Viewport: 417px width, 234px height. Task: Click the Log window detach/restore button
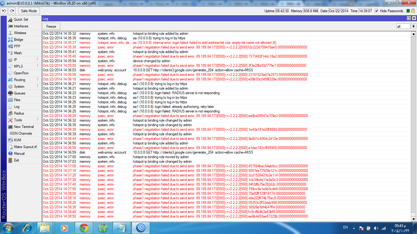point(409,18)
